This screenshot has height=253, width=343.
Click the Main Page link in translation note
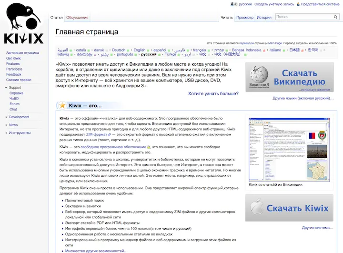click(275, 43)
